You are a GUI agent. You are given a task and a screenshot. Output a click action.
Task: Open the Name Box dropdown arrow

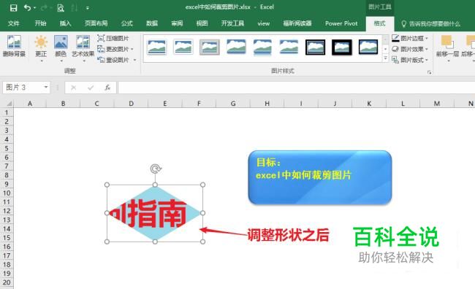click(46, 87)
